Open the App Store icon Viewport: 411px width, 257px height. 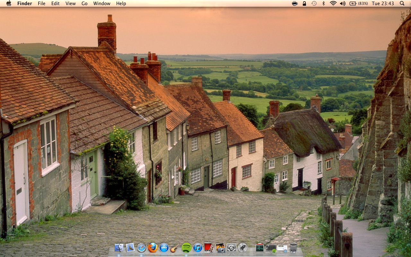pos(164,248)
